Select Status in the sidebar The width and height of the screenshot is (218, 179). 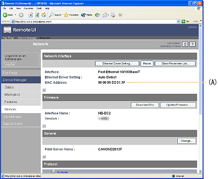(x=9, y=87)
